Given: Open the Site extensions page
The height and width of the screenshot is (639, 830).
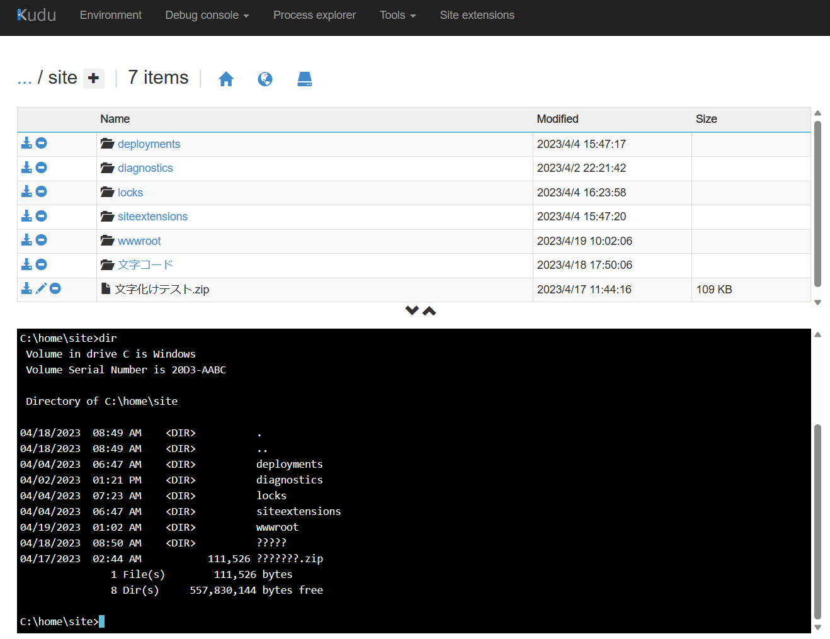Looking at the screenshot, I should click(477, 14).
